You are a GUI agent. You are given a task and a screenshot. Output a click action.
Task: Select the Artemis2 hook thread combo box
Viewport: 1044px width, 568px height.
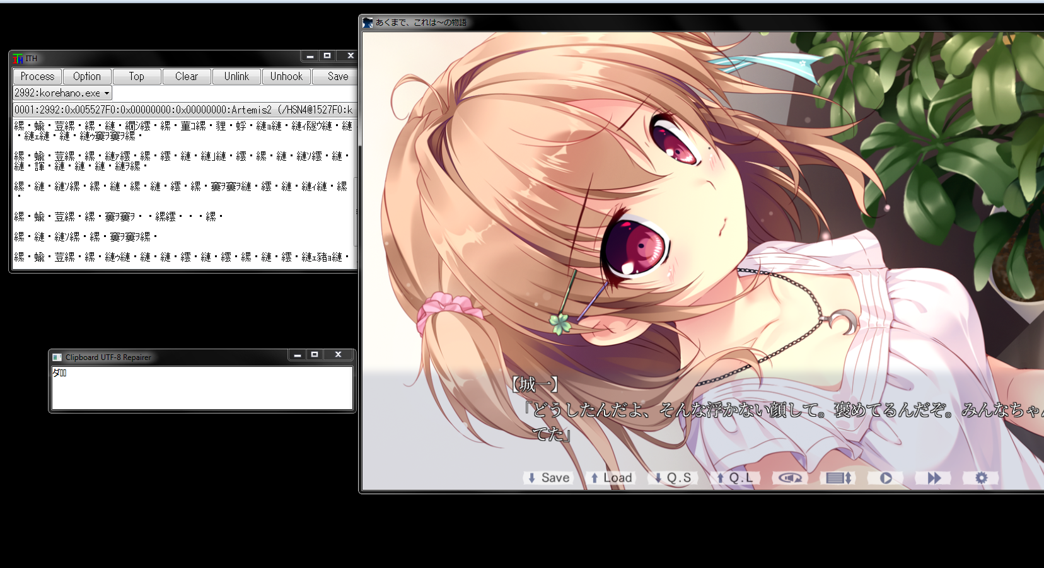pos(185,110)
